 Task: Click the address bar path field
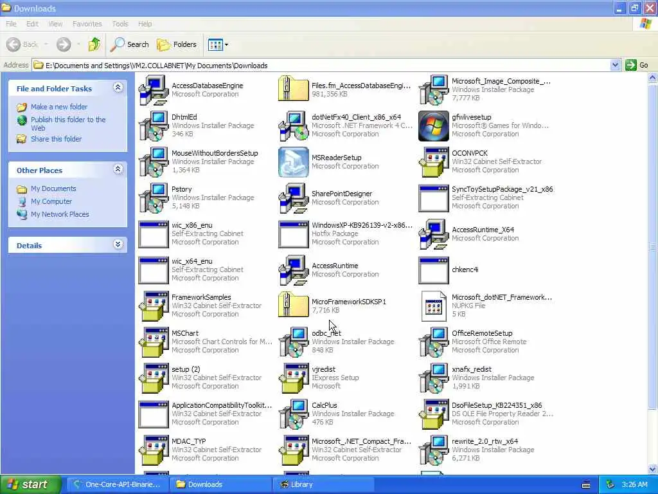click(x=321, y=65)
